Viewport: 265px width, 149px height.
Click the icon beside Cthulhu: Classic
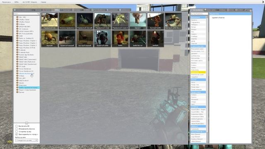pyautogui.click(x=17, y=19)
